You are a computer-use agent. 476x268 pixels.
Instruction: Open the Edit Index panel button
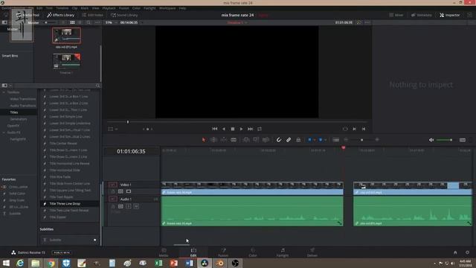click(x=92, y=15)
